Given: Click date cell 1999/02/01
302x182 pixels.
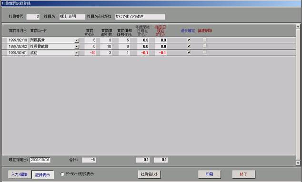Looking at the screenshot, I should pyautogui.click(x=18, y=53).
